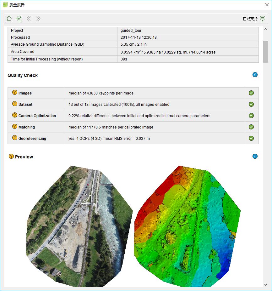The image size is (272, 291).
Task: Click the Home icon in the toolbar
Action: pos(9,19)
